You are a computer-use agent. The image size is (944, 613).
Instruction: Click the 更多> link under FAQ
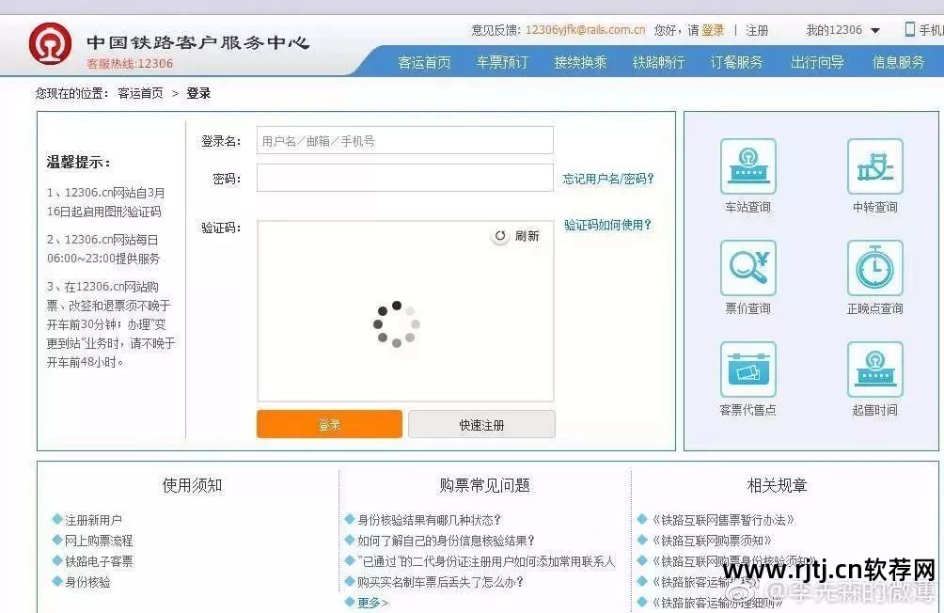[x=372, y=602]
